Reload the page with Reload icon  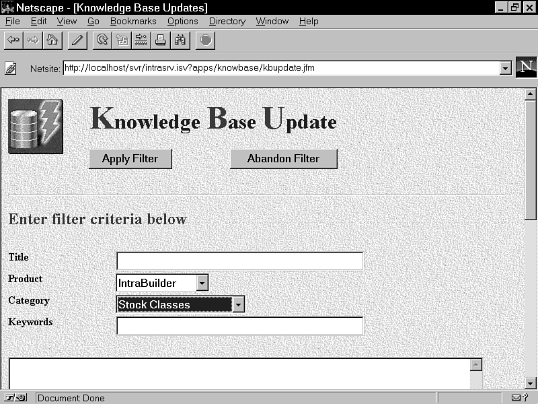pos(102,40)
